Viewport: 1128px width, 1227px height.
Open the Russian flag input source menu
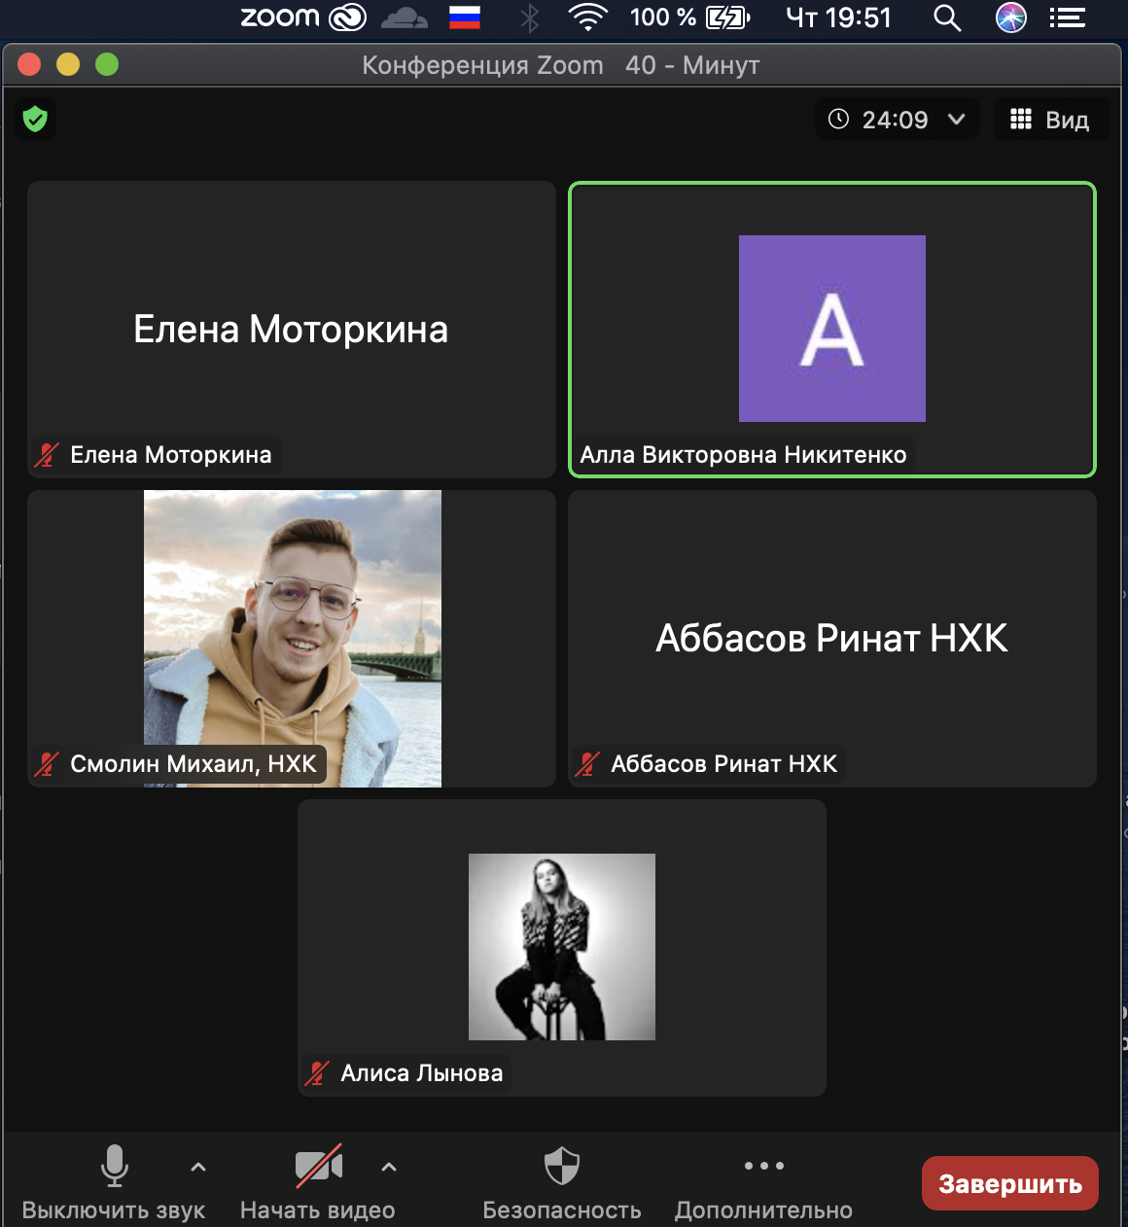(x=465, y=18)
